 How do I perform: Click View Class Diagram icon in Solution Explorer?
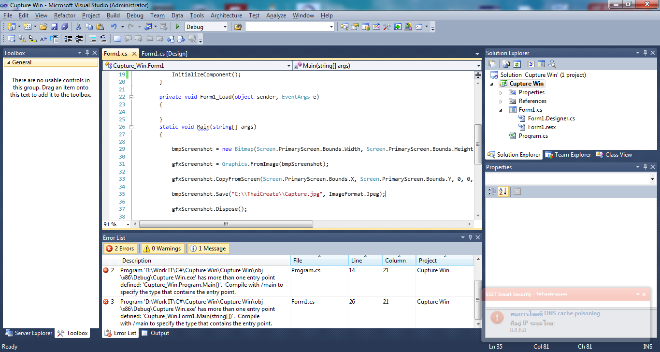tap(552, 64)
